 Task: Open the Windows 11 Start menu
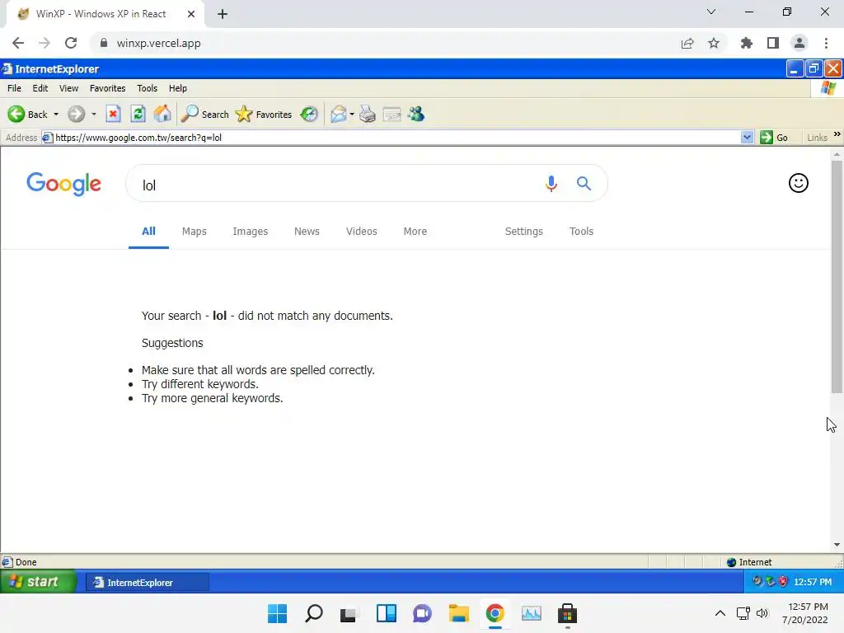277,613
